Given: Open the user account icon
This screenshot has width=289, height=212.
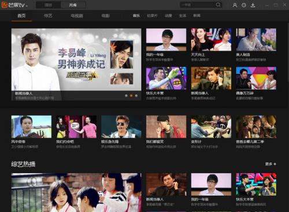Looking at the screenshot, I should (x=235, y=5).
